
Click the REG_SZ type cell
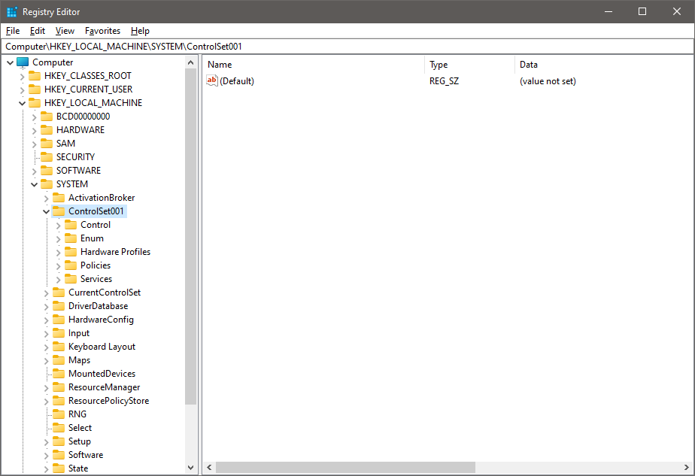pos(444,81)
